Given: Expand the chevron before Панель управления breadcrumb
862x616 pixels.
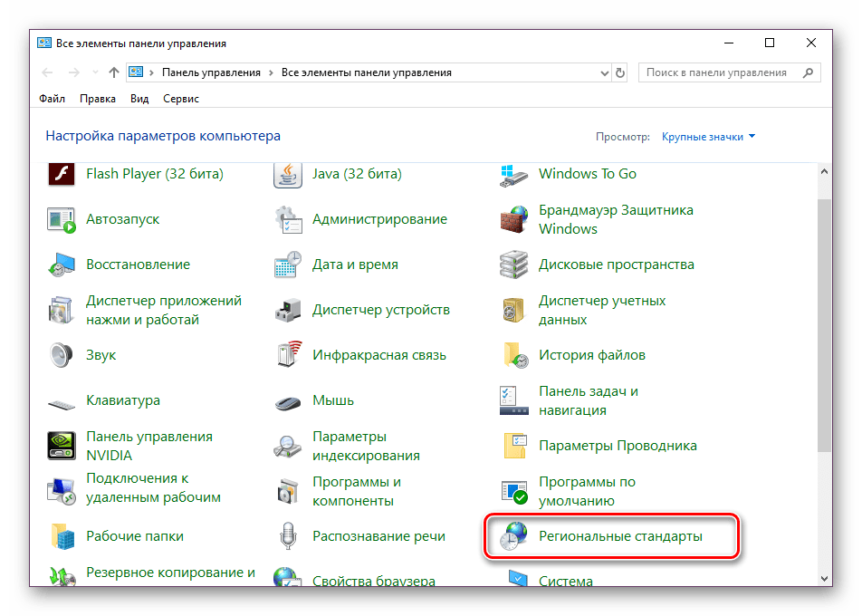Looking at the screenshot, I should tap(151, 72).
